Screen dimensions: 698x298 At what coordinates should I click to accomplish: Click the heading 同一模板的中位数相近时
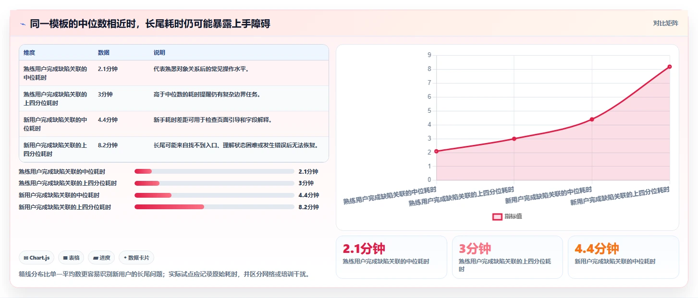(150, 24)
